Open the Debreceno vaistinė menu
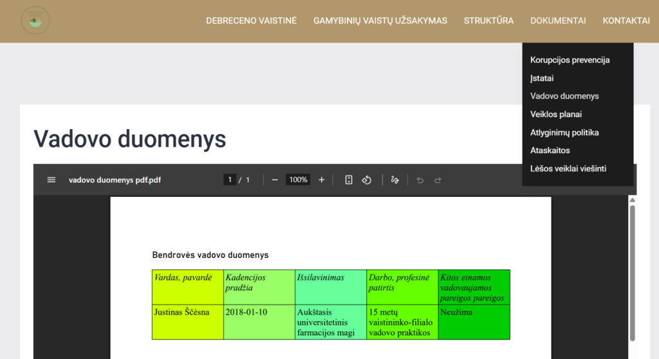The image size is (659, 359). click(251, 21)
